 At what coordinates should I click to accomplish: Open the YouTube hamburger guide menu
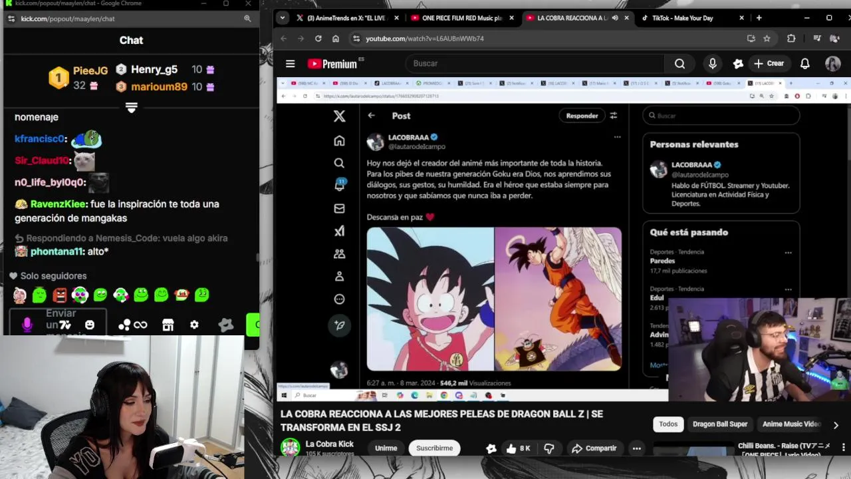tap(290, 63)
